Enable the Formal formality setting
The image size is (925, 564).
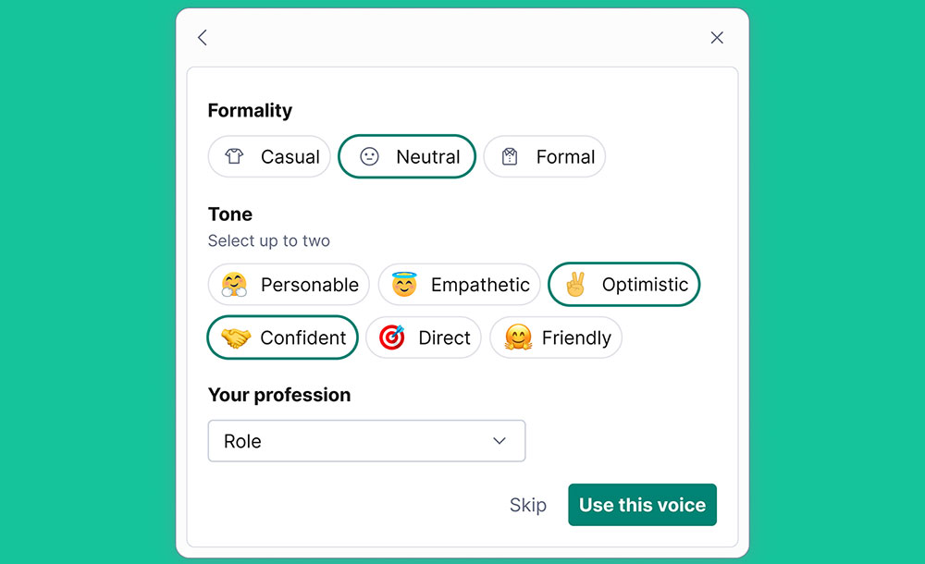coord(545,156)
